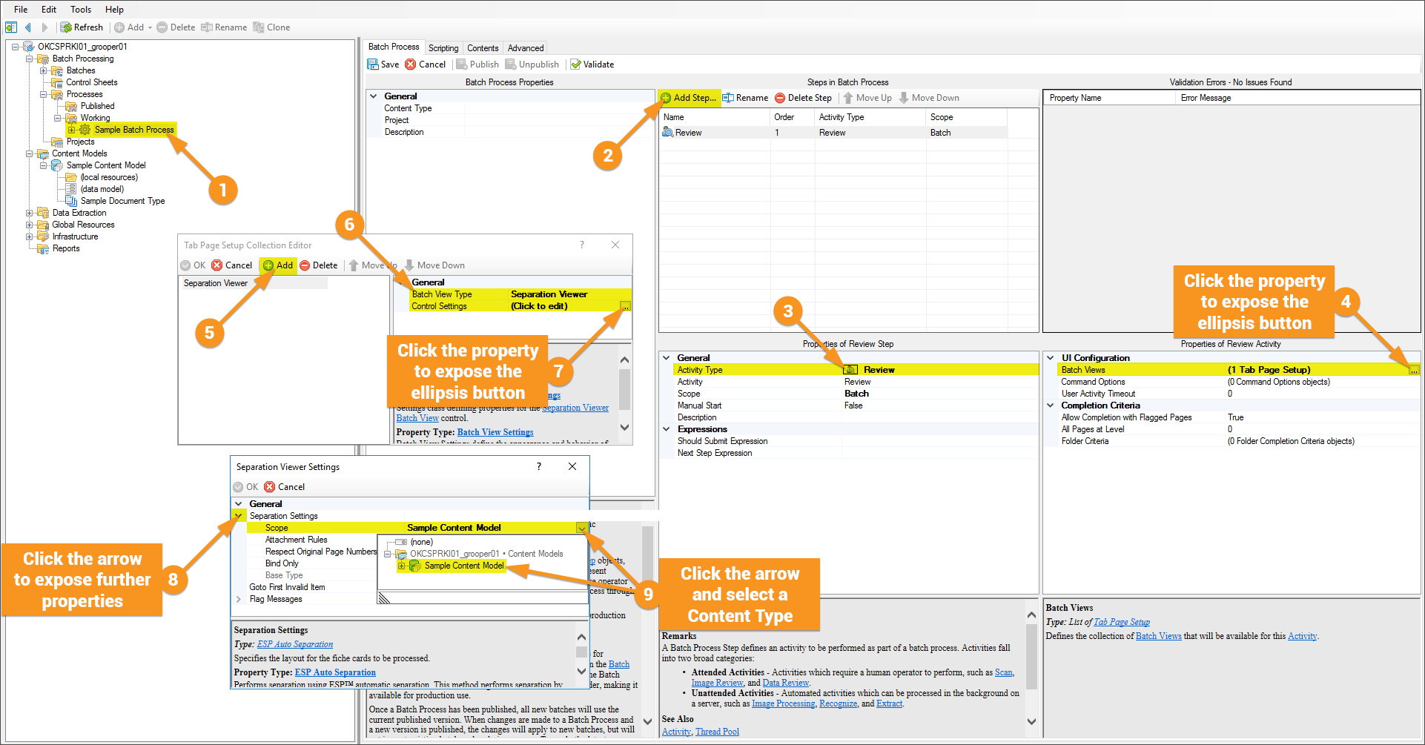Click Delete in the main toolbar
1425x745 pixels.
(x=176, y=27)
